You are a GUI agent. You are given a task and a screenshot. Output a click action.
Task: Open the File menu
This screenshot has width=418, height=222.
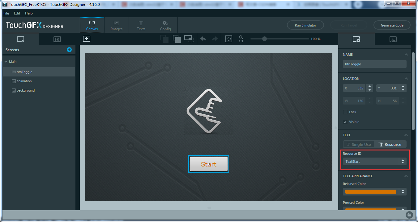click(6, 13)
